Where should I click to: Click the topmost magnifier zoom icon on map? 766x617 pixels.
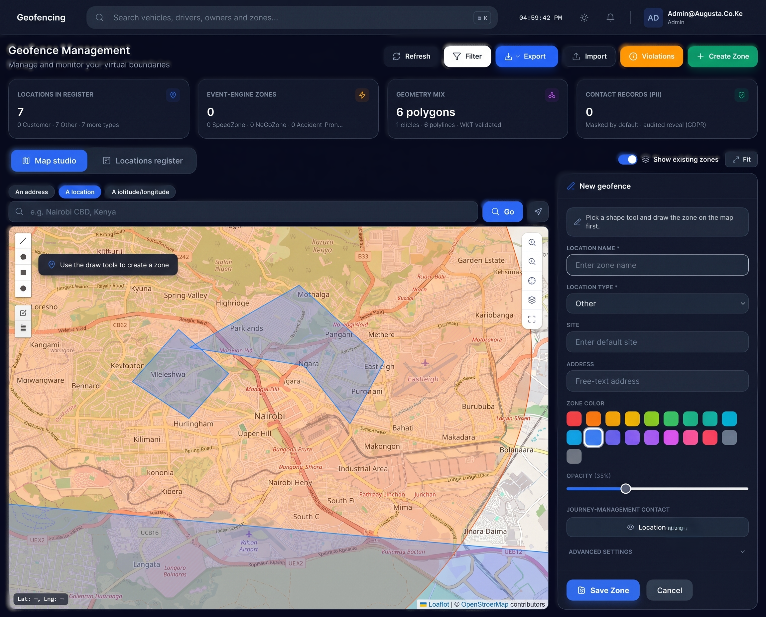[x=532, y=242]
